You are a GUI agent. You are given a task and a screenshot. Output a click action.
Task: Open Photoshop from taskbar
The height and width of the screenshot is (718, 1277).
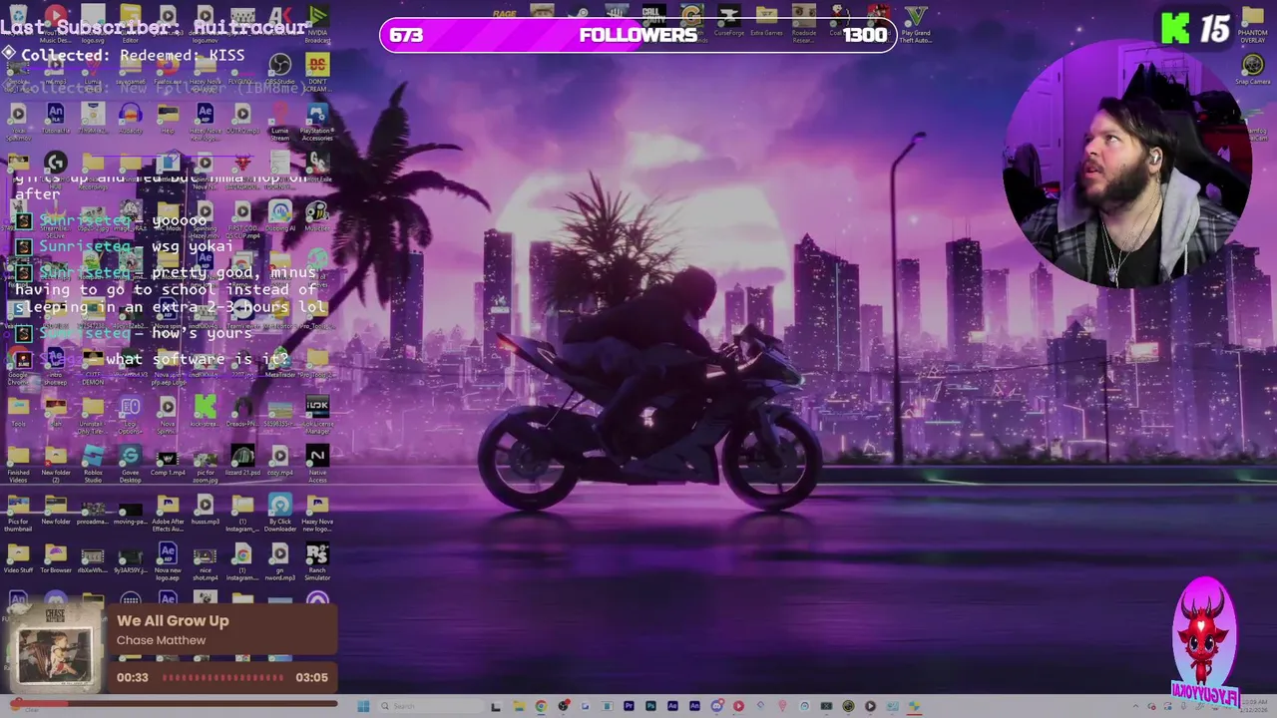click(650, 706)
